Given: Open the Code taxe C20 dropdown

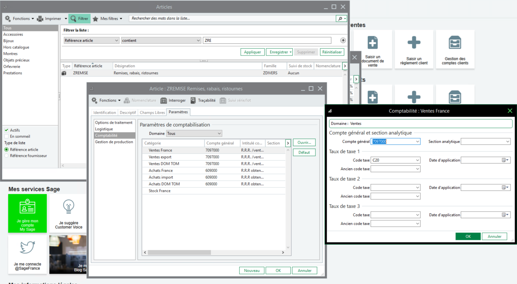Looking at the screenshot, I should [417, 160].
